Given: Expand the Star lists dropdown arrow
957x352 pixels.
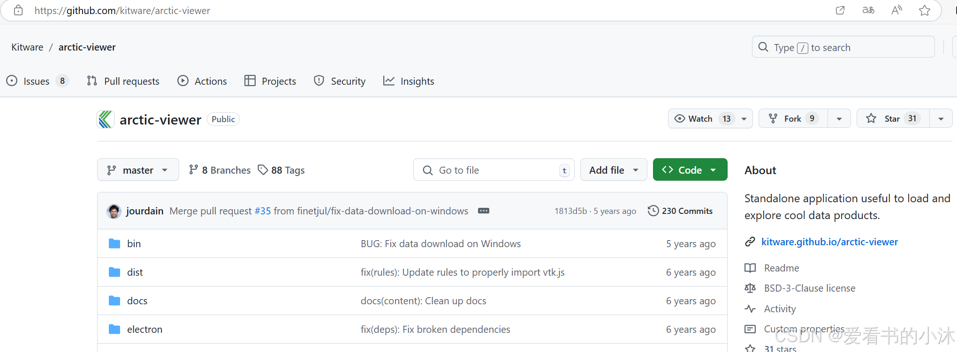Looking at the screenshot, I should click(x=941, y=118).
